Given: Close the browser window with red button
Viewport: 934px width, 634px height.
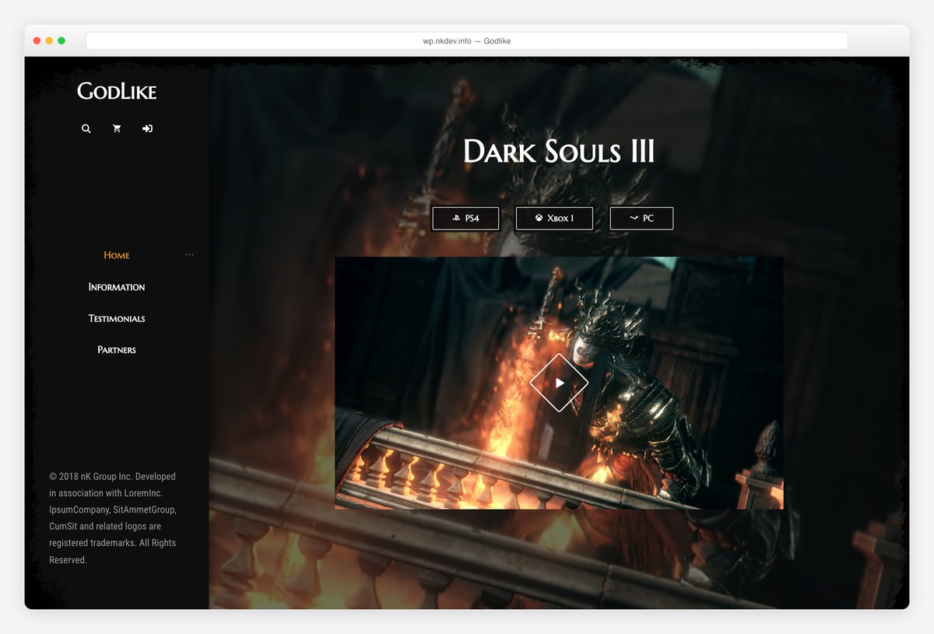Looking at the screenshot, I should pyautogui.click(x=37, y=40).
